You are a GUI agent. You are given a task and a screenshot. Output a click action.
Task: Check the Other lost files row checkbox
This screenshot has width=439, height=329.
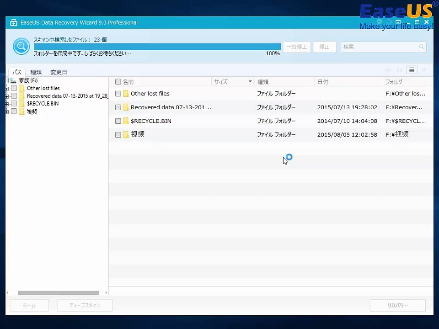(118, 93)
